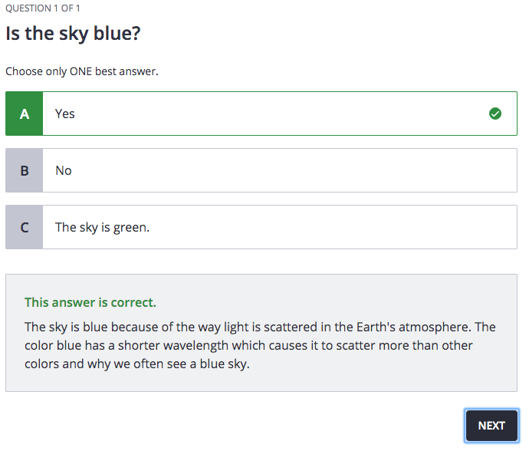Click the explanation line starting "The sky is blue because"
Viewport: 529px width, 451px height.
[x=260, y=327]
